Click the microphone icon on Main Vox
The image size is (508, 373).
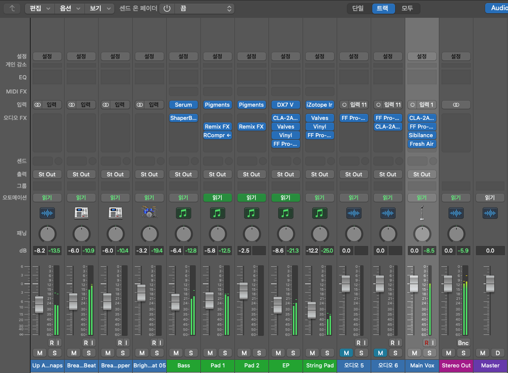coord(422,212)
